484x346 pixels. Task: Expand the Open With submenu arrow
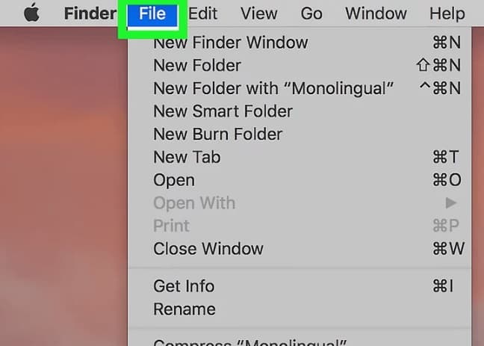pos(450,203)
